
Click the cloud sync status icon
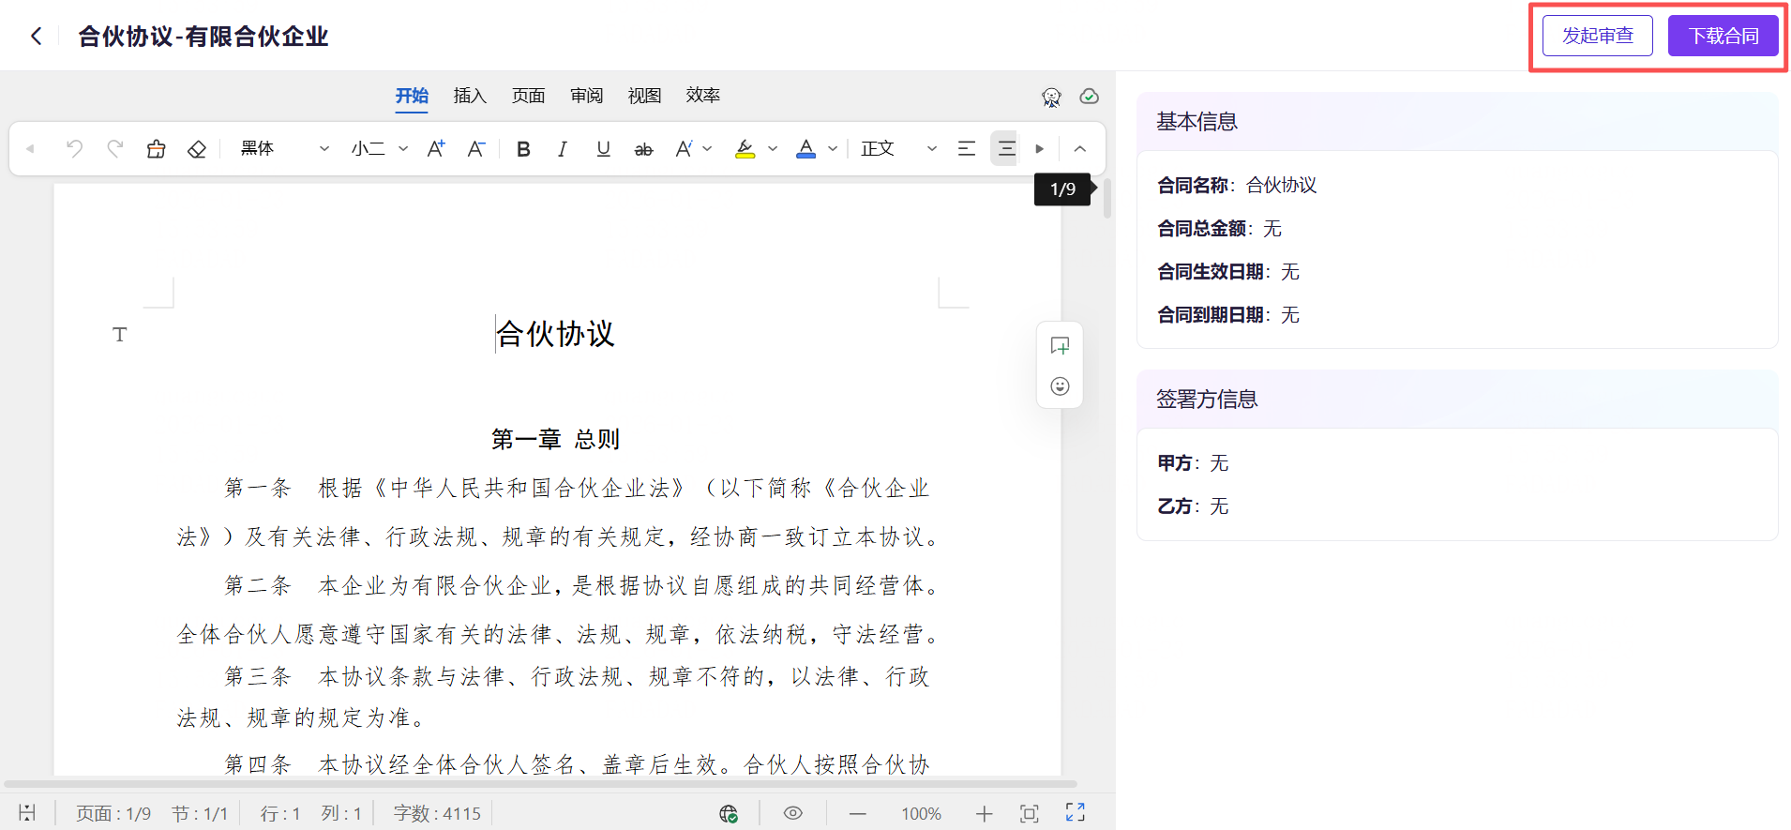pos(1089,97)
